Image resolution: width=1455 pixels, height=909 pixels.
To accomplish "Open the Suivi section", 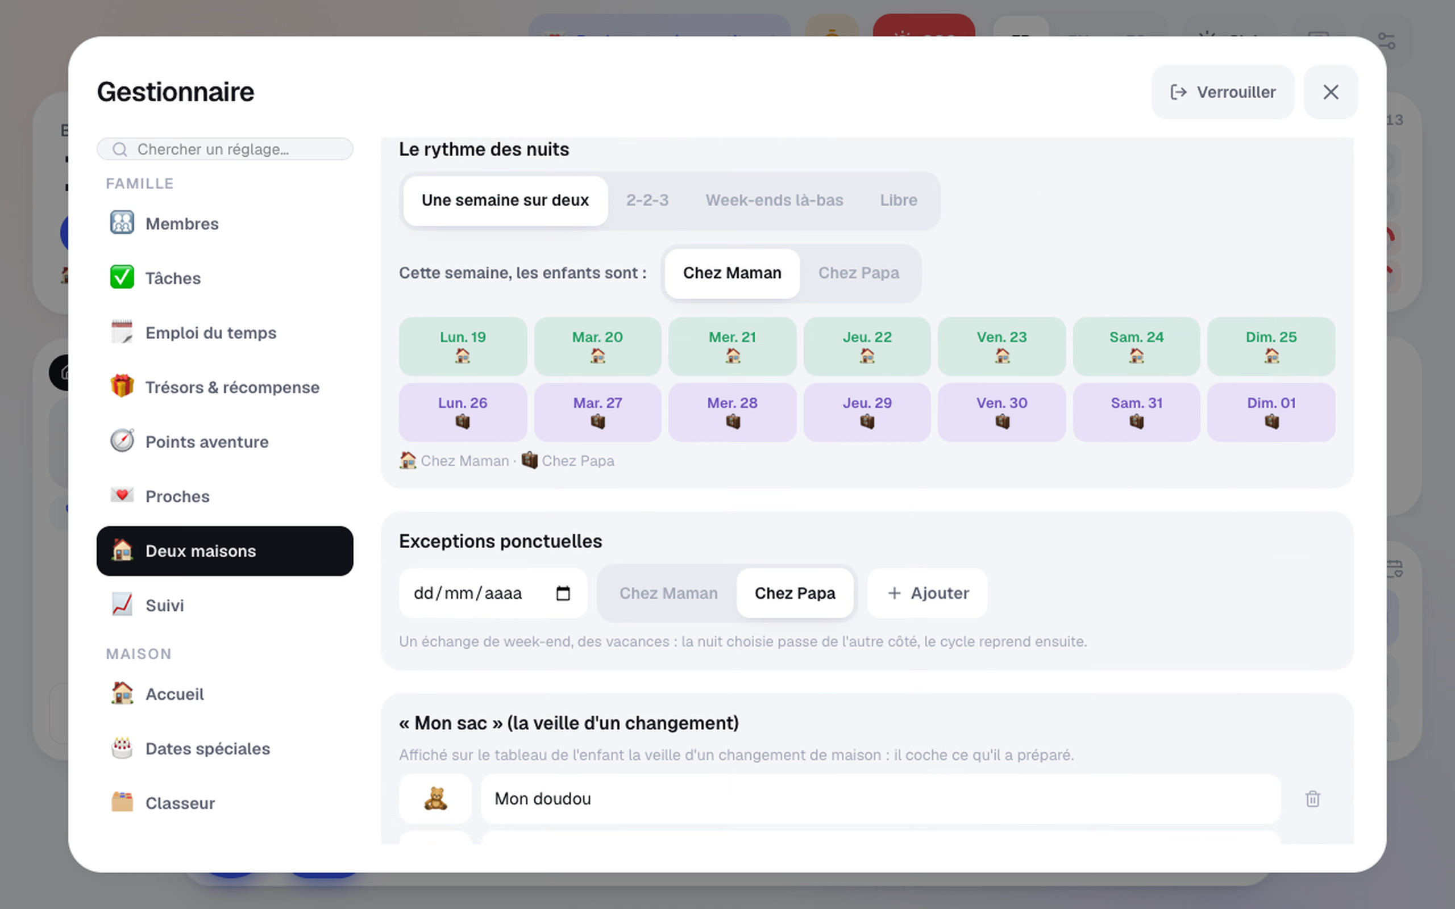I will [225, 606].
